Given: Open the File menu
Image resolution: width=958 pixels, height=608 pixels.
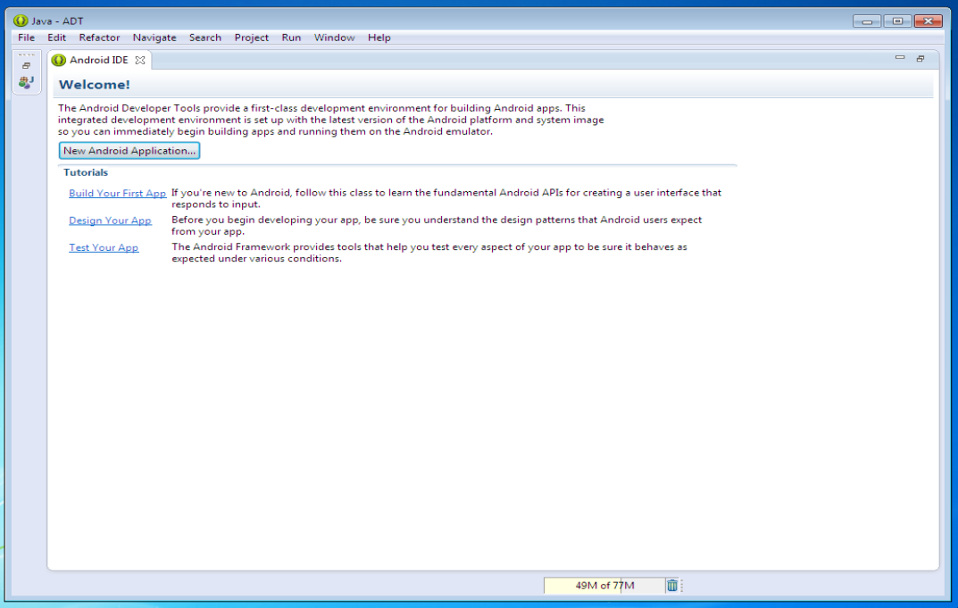Looking at the screenshot, I should tap(26, 37).
